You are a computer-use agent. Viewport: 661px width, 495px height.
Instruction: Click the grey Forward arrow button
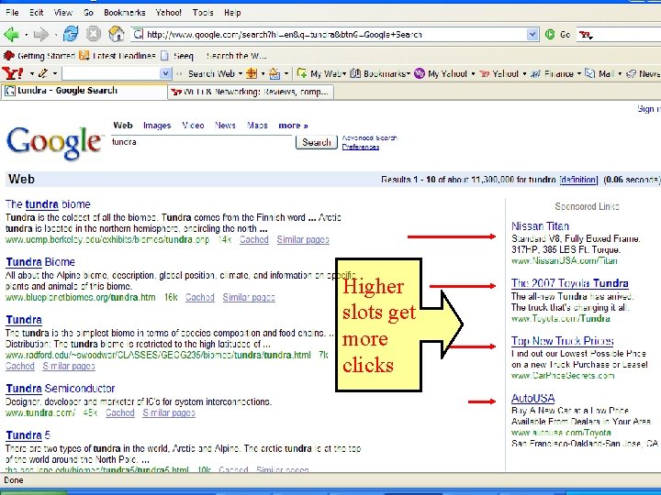click(41, 35)
